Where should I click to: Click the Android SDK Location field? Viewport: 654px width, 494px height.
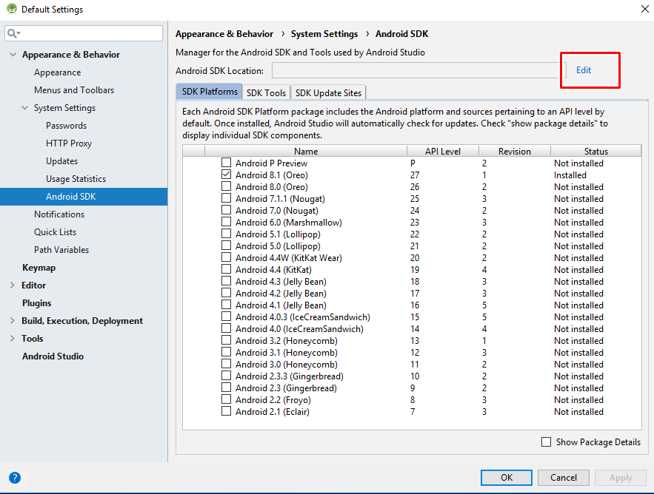(x=415, y=71)
